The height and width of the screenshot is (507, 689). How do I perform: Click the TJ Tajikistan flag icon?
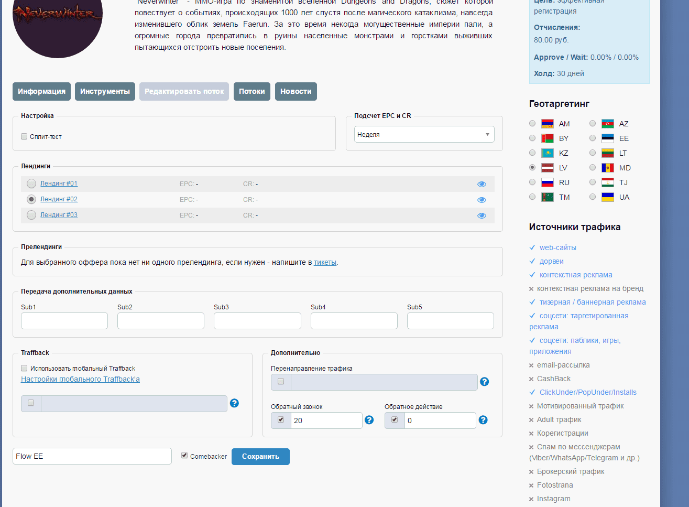click(607, 182)
